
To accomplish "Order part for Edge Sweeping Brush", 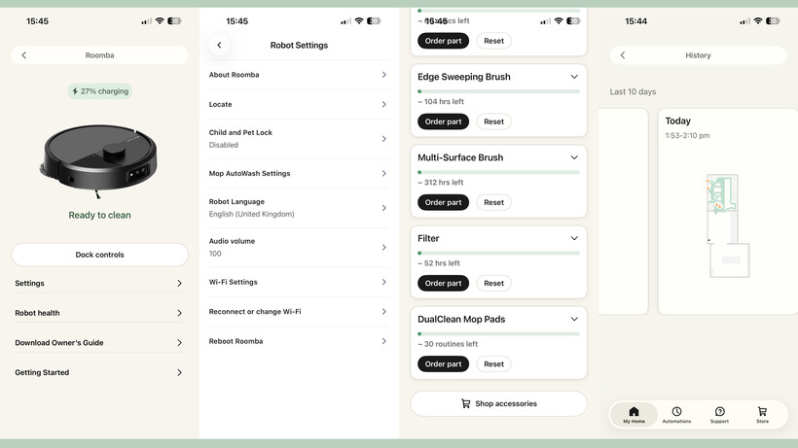I will pos(443,121).
